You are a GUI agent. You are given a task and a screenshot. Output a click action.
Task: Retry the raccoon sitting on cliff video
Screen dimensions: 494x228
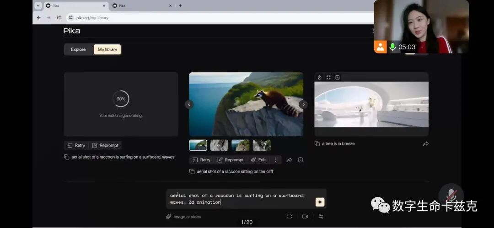coord(202,159)
